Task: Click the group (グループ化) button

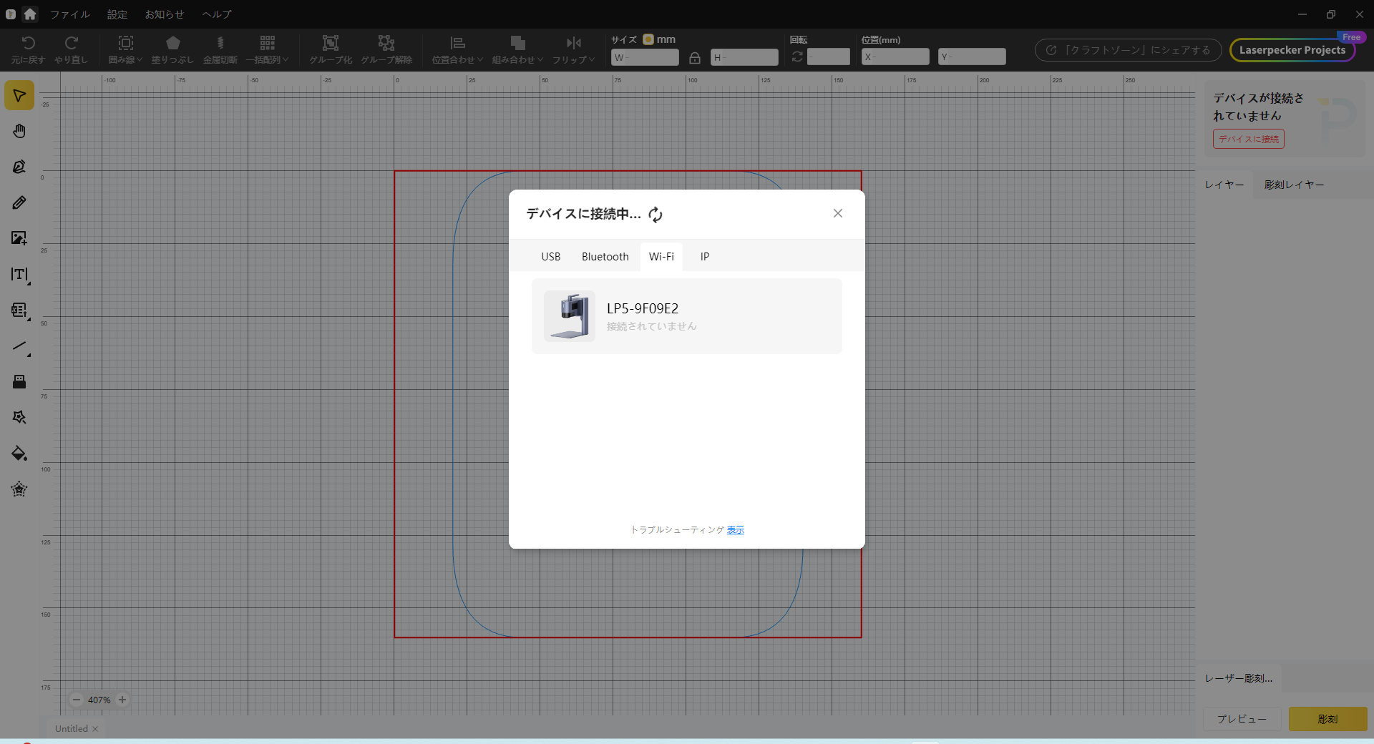Action: click(331, 49)
